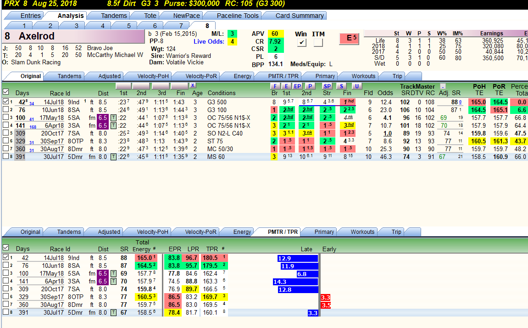This screenshot has width=528, height=328.
Task: Click the Conditions column header
Action: [x=222, y=93]
